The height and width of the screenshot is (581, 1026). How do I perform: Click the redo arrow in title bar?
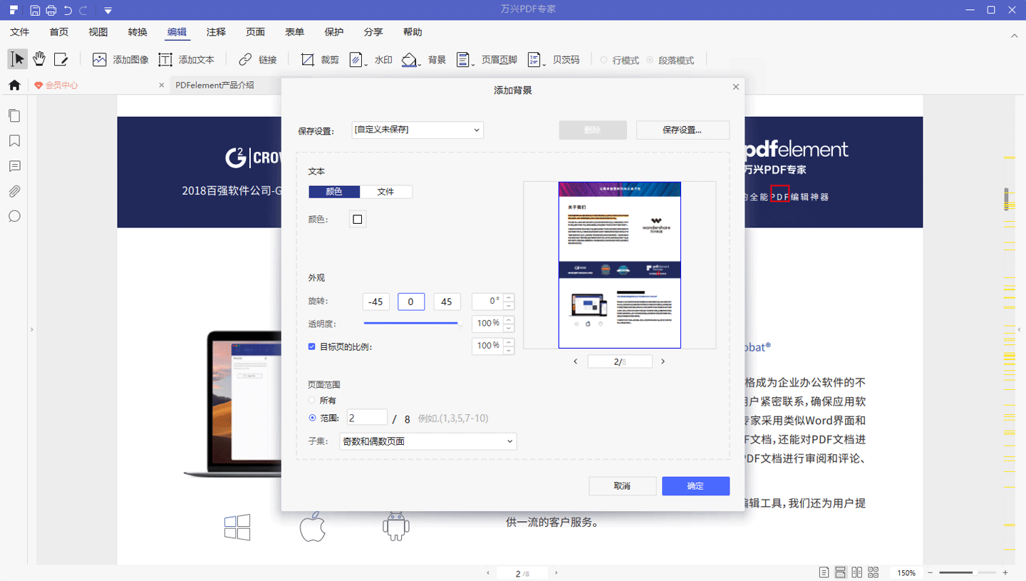tap(84, 10)
